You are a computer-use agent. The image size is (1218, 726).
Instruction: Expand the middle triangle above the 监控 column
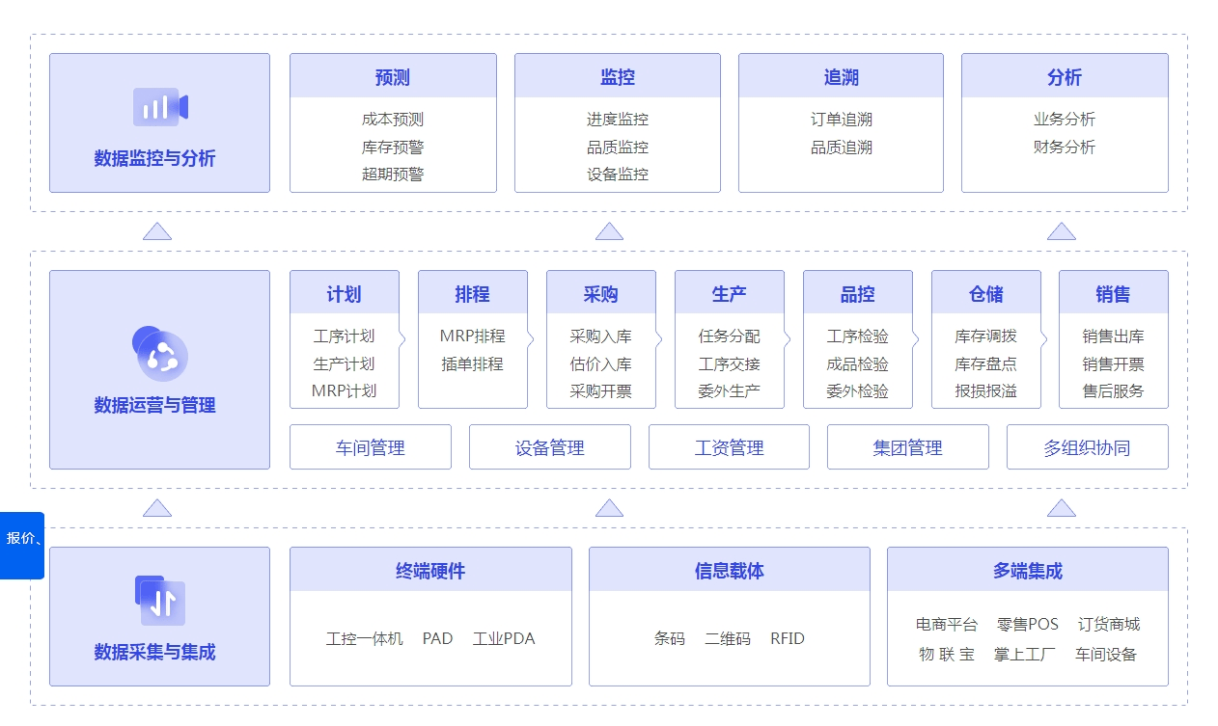(609, 229)
